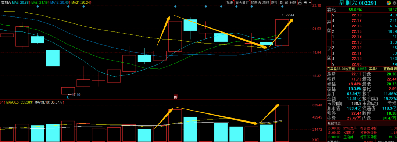397x142 pixels.
Task: Select sell level 4 price 22.17
Action: pyautogui.click(x=356, y=20)
